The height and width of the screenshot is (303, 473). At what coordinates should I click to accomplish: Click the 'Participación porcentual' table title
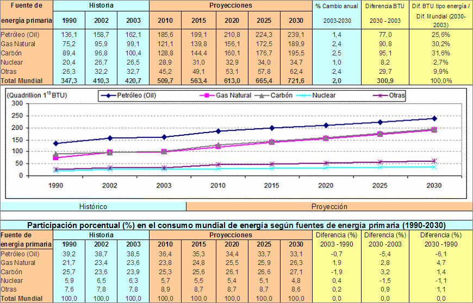(236, 225)
